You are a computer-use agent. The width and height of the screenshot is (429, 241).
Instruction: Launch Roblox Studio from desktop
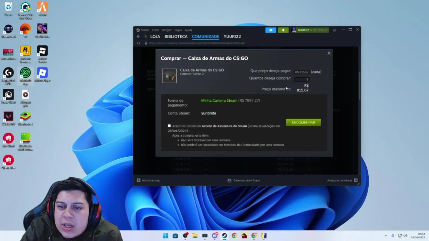[42, 54]
